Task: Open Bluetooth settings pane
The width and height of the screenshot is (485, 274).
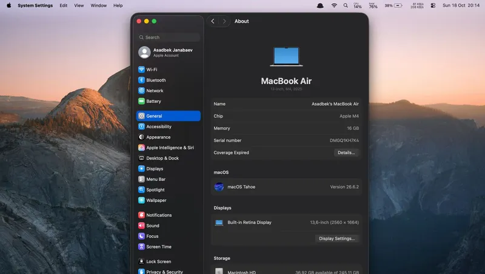Action: (x=169, y=80)
